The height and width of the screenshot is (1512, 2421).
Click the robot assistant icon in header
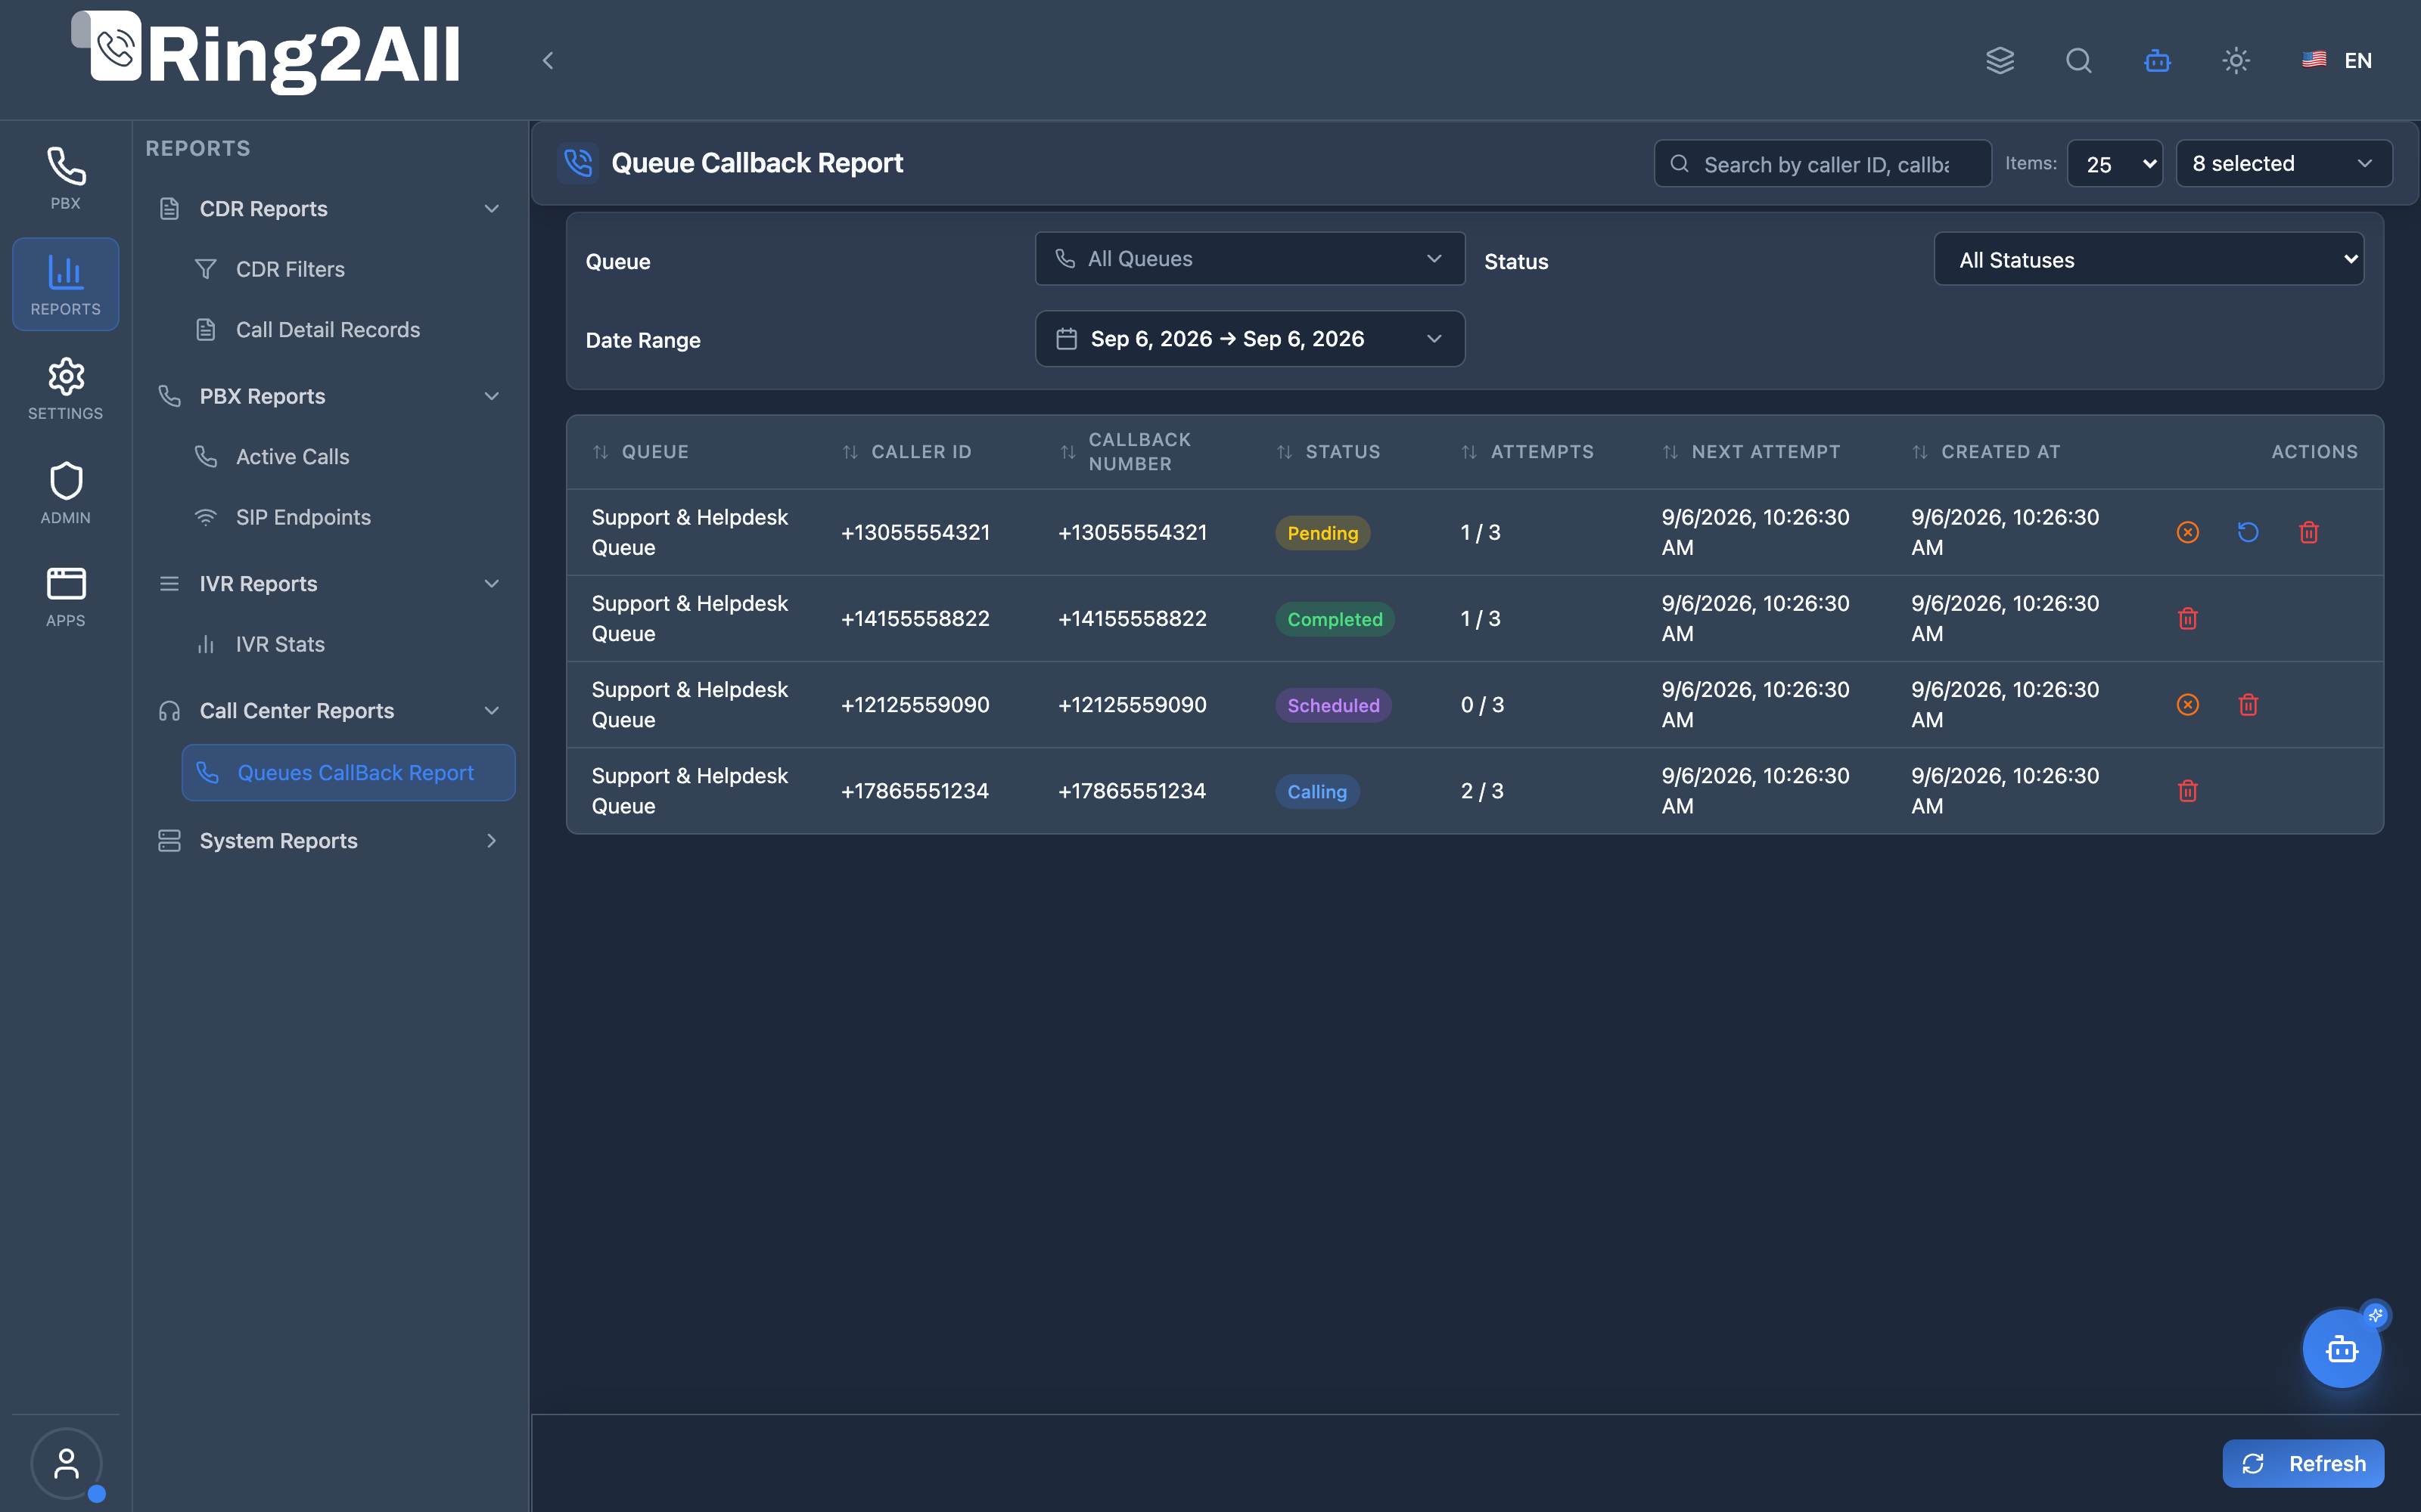point(2157,60)
